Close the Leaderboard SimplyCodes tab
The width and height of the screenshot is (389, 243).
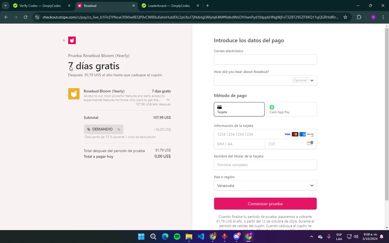coord(198,6)
